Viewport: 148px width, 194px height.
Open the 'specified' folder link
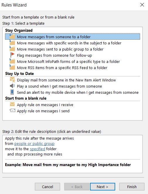(x=38, y=149)
